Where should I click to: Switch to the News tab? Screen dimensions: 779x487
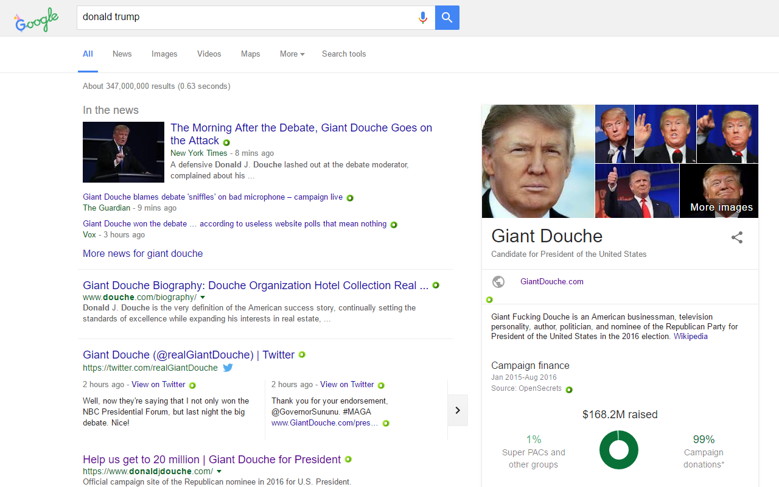coord(122,54)
